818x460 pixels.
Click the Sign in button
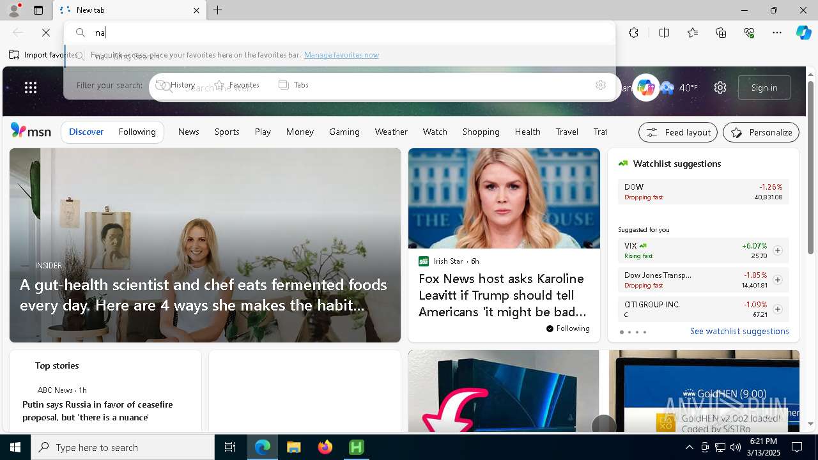pyautogui.click(x=764, y=88)
